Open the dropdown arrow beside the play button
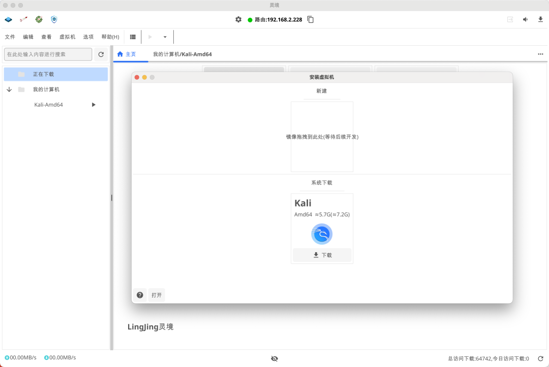The width and height of the screenshot is (549, 367). tap(165, 37)
